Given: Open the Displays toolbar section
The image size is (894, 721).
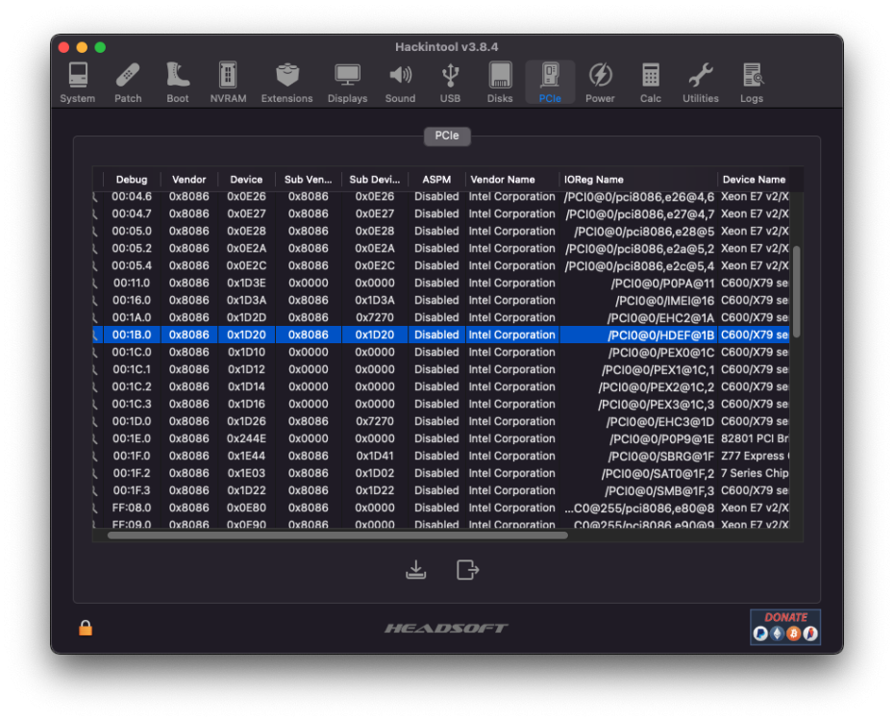Looking at the screenshot, I should (347, 83).
